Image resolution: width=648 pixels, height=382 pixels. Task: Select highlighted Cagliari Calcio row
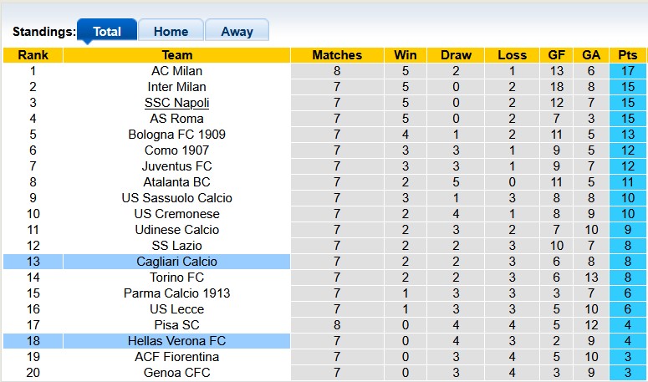click(176, 262)
